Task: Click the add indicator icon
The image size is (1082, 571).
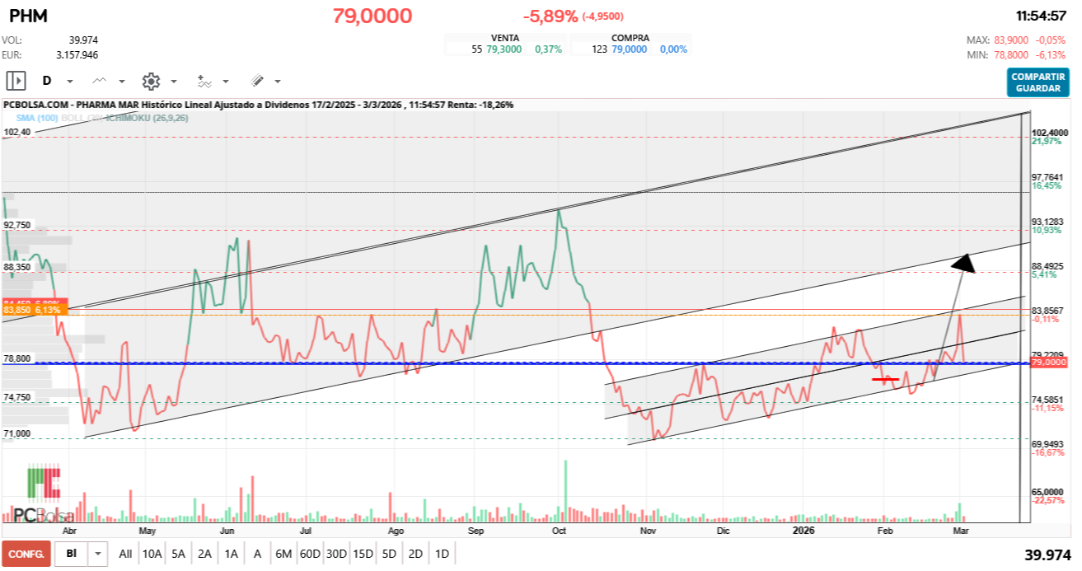Action: point(204,81)
